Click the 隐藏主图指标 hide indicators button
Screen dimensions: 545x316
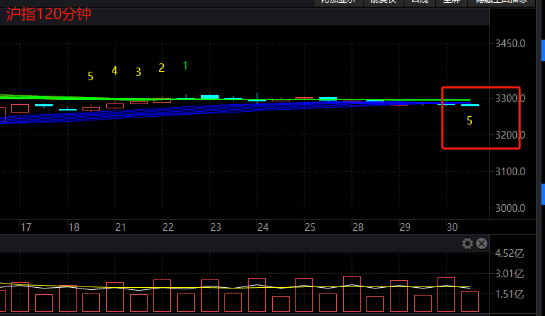click(501, 1)
